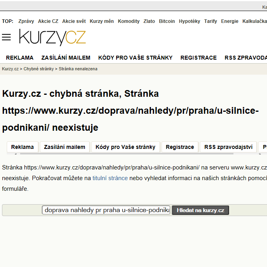Open Hypotéky link

coord(189,21)
